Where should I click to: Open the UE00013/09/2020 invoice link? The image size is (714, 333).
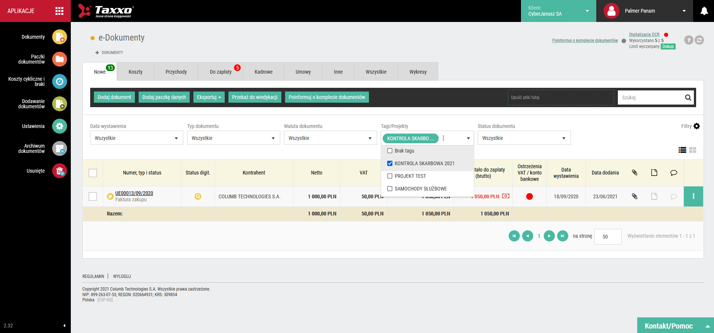point(134,193)
